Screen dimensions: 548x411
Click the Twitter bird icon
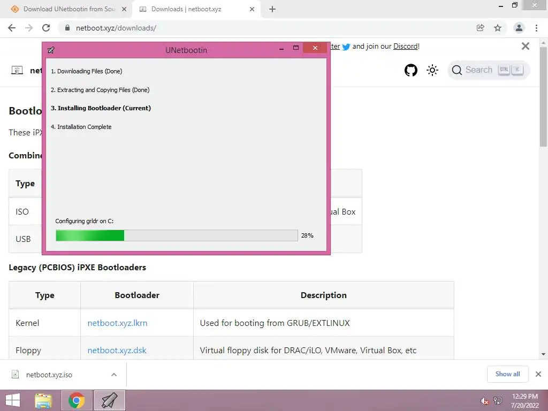tap(346, 47)
